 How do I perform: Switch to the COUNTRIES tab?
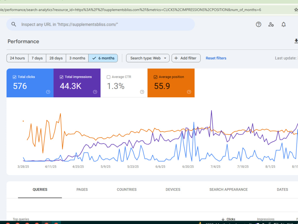pyautogui.click(x=127, y=190)
